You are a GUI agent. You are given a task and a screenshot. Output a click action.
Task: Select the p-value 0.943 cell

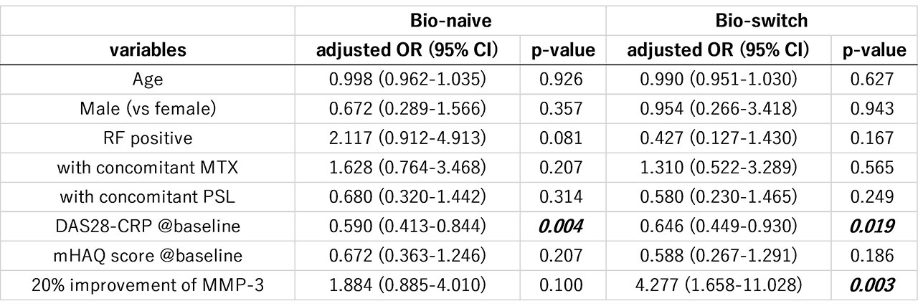pyautogui.click(x=872, y=109)
